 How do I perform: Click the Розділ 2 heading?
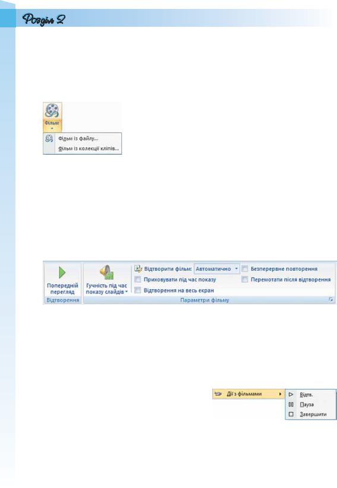coord(44,19)
